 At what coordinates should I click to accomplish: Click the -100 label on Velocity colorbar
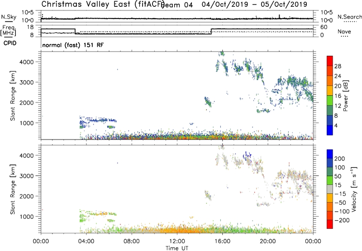[x=342, y=212]
